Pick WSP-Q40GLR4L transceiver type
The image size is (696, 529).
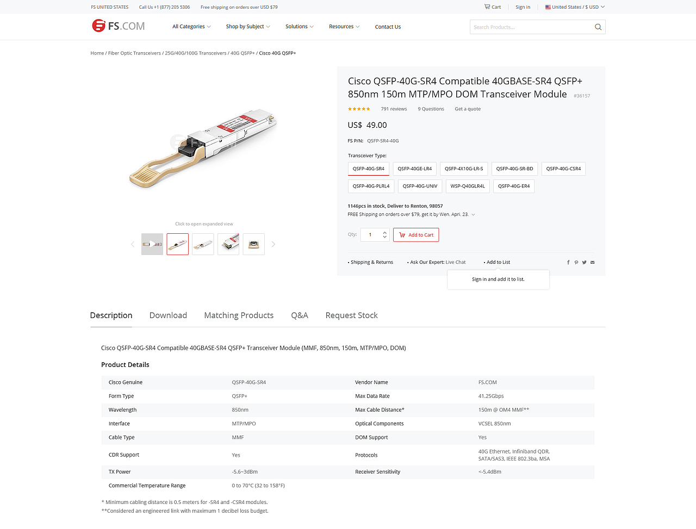[468, 186]
